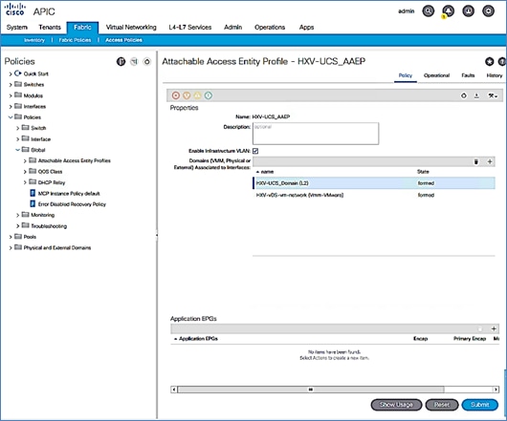The width and height of the screenshot is (507, 421).
Task: Open the settings gear icon in header
Action: click(488, 11)
